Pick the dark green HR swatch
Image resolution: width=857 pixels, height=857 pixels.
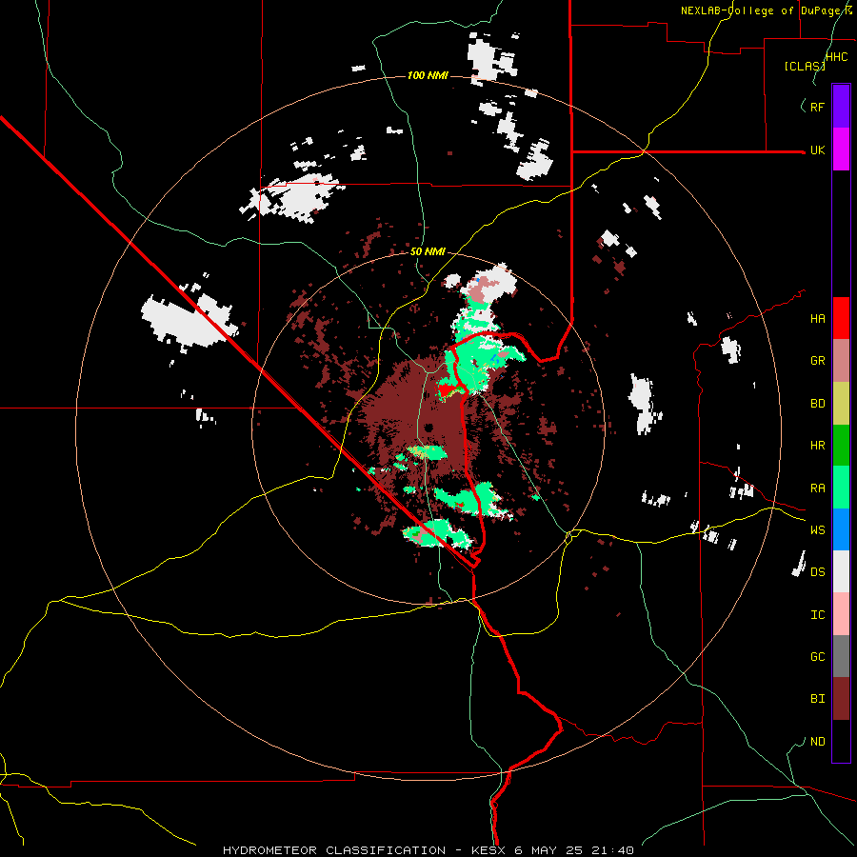pyautogui.click(x=841, y=446)
